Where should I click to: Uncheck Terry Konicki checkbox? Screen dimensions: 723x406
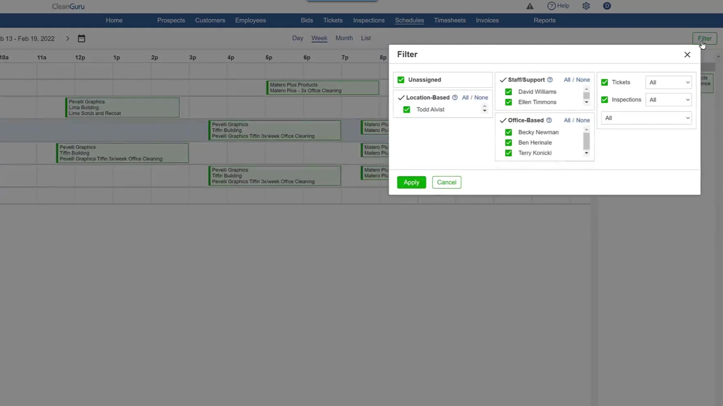(508, 153)
